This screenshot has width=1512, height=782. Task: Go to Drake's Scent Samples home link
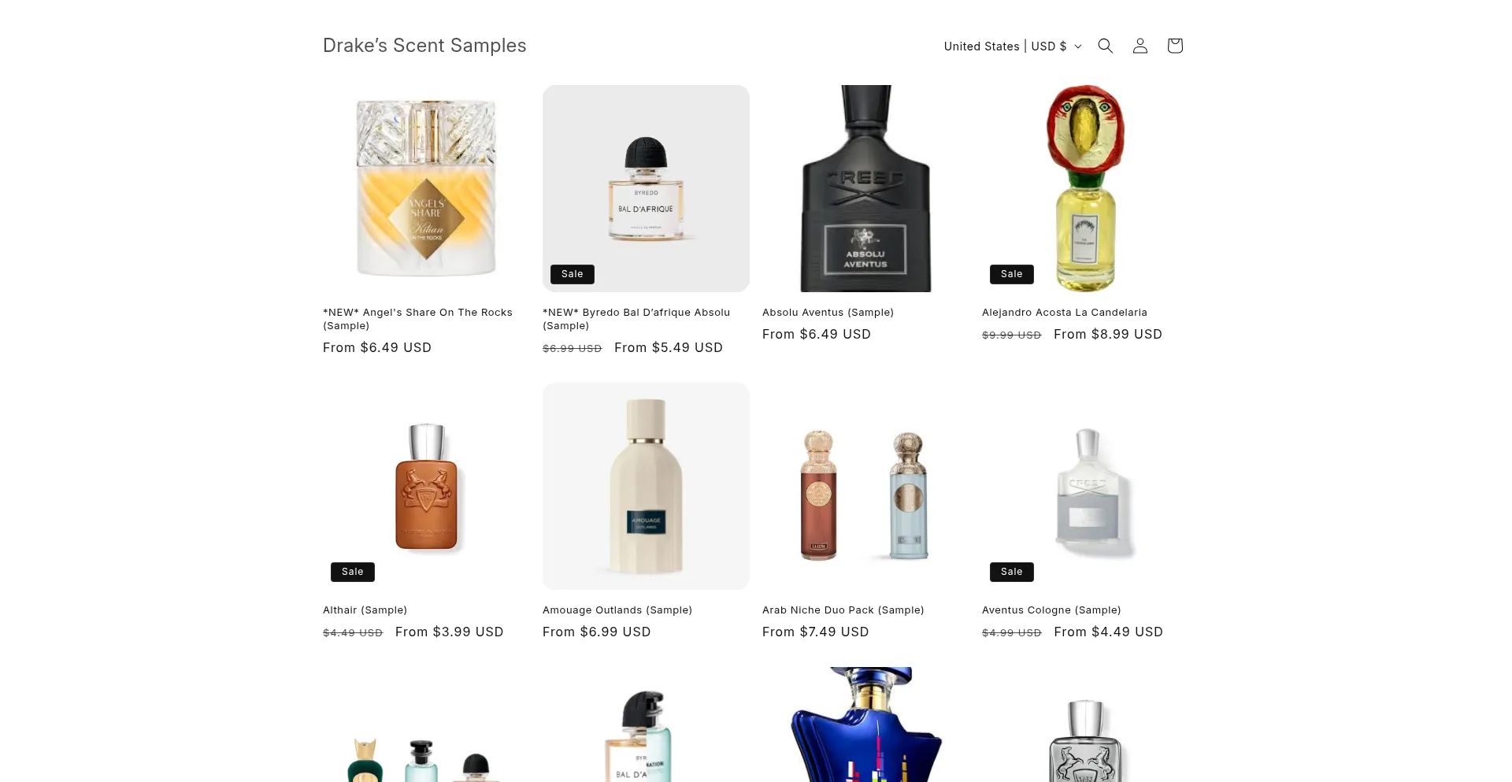point(424,46)
